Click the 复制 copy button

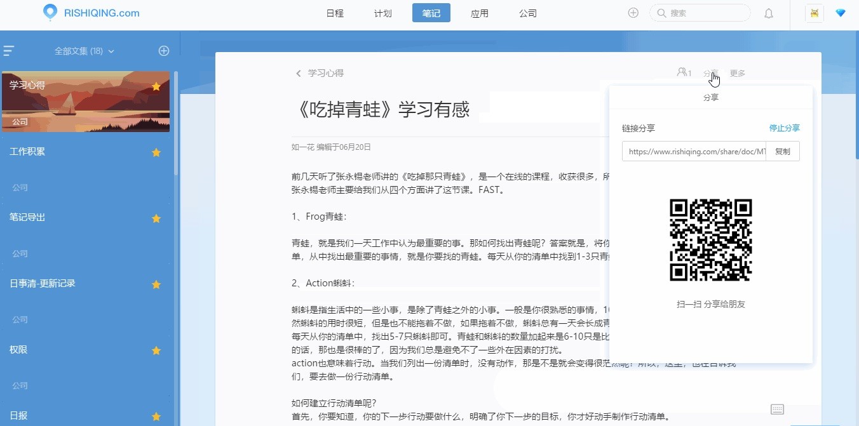click(x=783, y=151)
